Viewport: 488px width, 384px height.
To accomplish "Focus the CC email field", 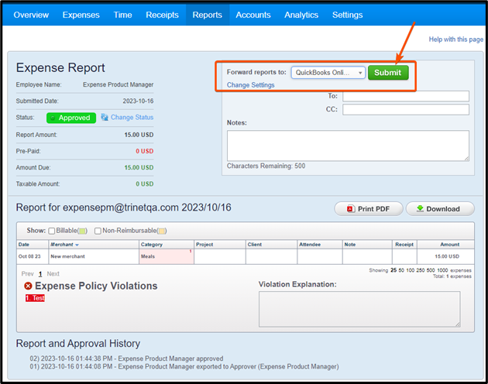I will click(x=406, y=109).
